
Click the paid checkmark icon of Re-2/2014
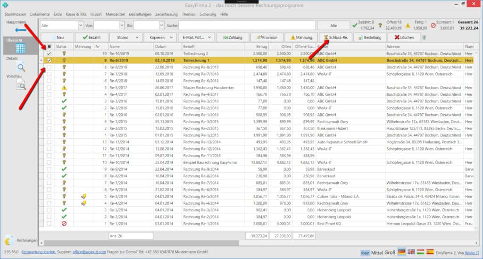click(x=64, y=217)
